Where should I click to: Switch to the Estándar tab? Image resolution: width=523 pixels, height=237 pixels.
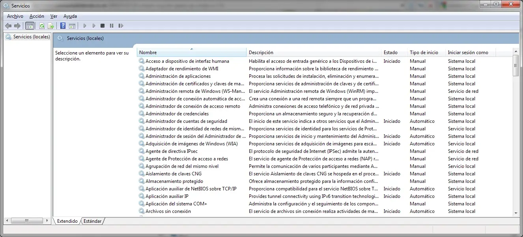pos(92,221)
